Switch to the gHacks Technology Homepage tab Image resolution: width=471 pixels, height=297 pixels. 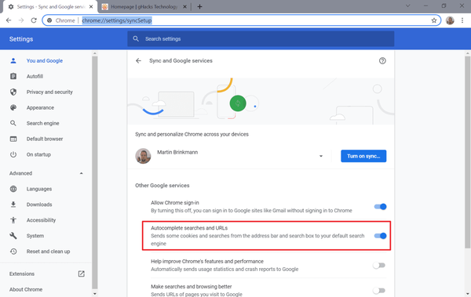pos(144,6)
